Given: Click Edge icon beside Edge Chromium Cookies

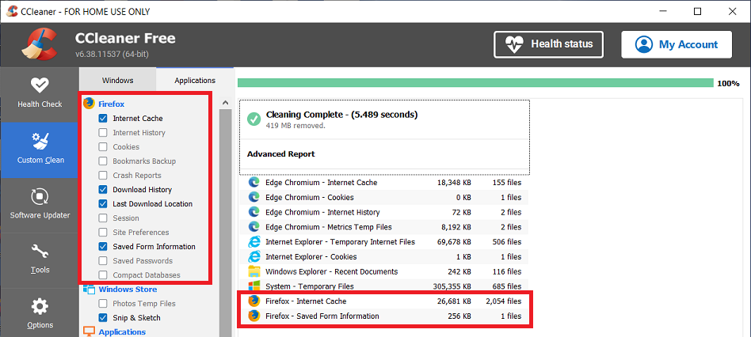Looking at the screenshot, I should (x=254, y=198).
